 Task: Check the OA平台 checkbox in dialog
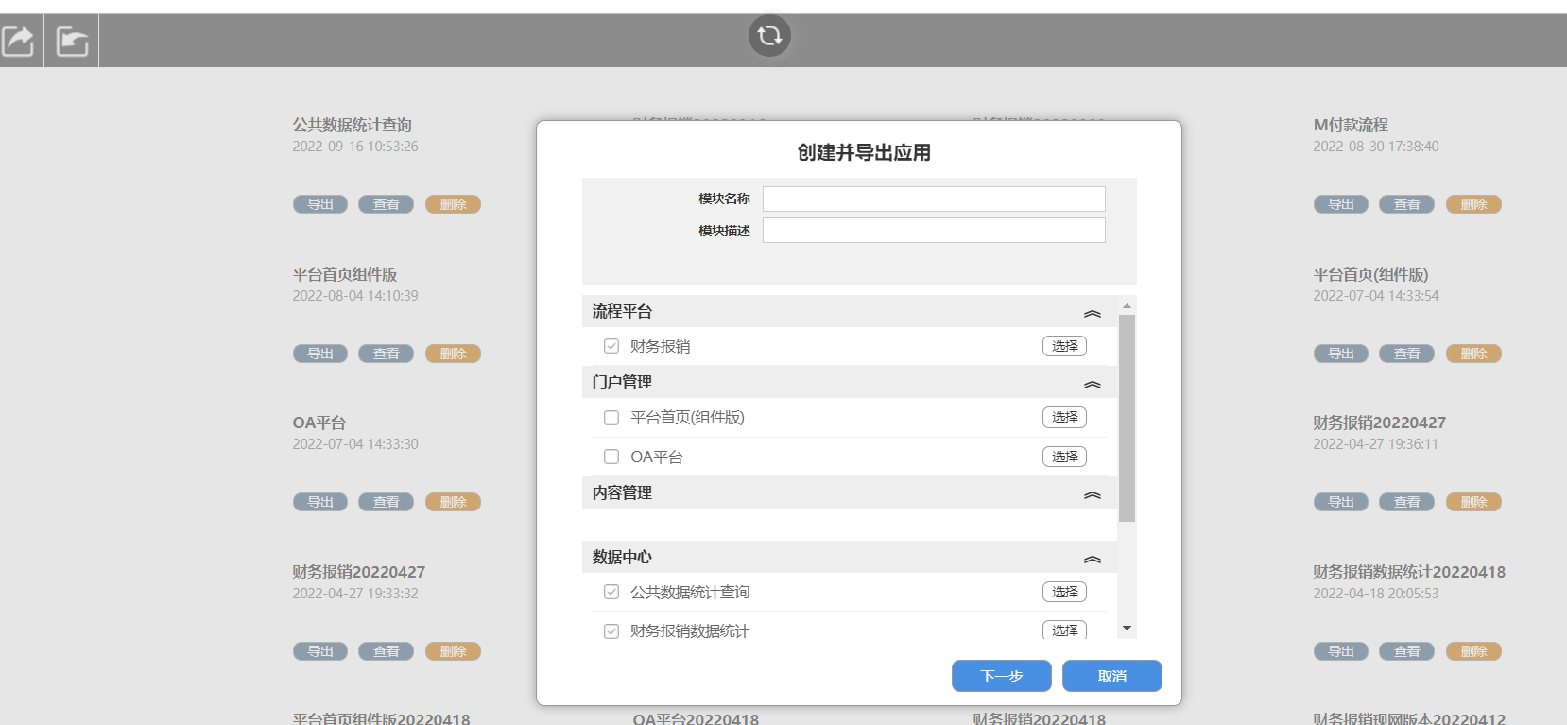point(611,457)
